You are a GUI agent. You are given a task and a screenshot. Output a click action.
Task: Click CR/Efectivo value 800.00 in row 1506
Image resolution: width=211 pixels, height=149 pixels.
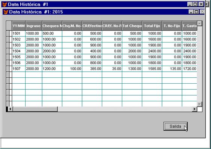(92, 63)
